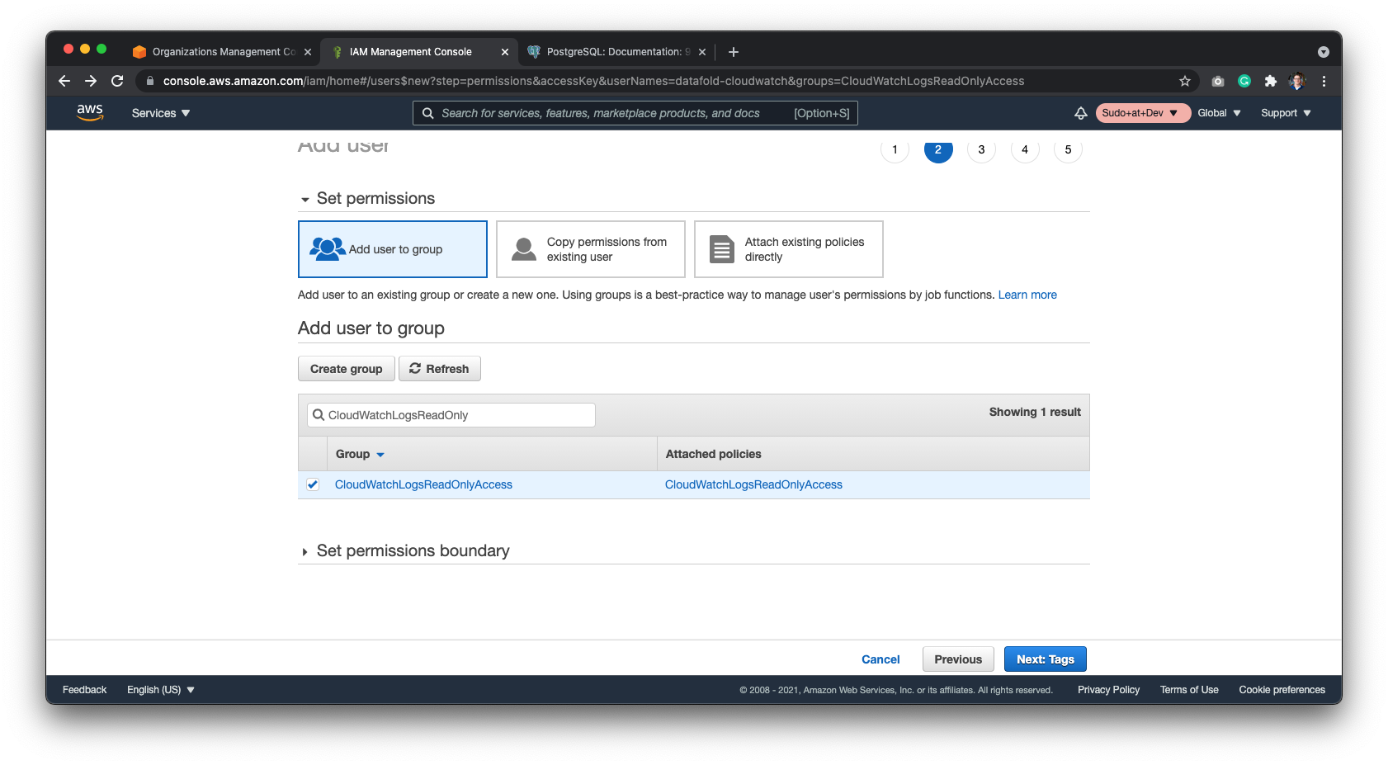Image resolution: width=1388 pixels, height=765 pixels.
Task: Click the camera extension icon
Action: tap(1218, 81)
